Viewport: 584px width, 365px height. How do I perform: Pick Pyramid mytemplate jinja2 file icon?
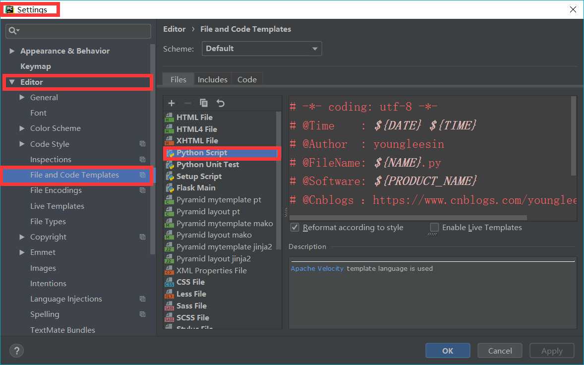click(x=170, y=247)
